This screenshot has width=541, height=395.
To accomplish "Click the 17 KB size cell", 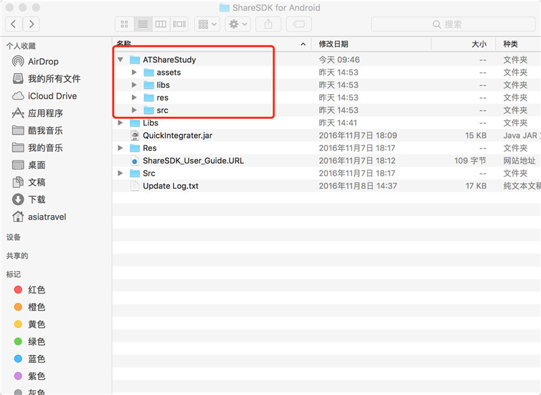I will [x=475, y=186].
